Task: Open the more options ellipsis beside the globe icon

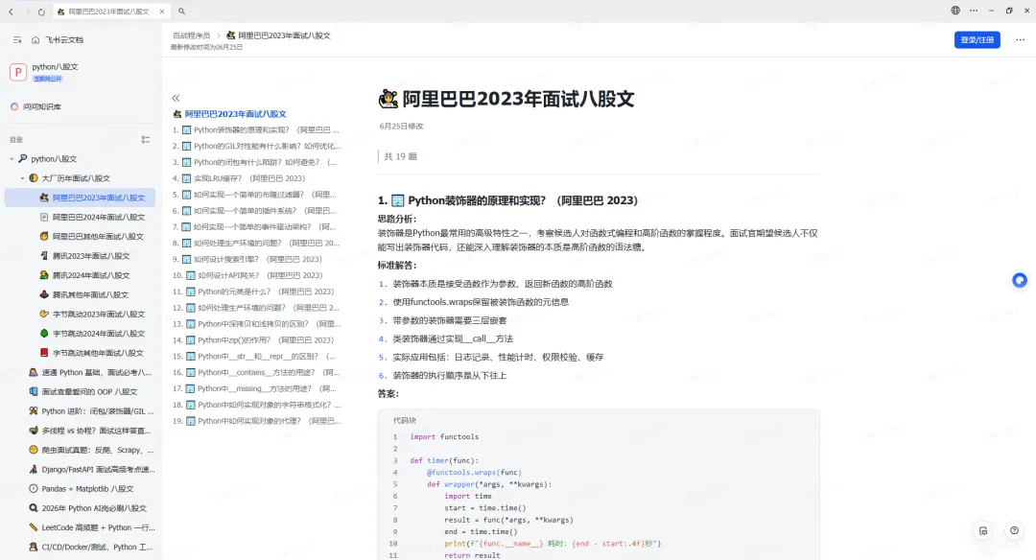Action: pyautogui.click(x=974, y=11)
